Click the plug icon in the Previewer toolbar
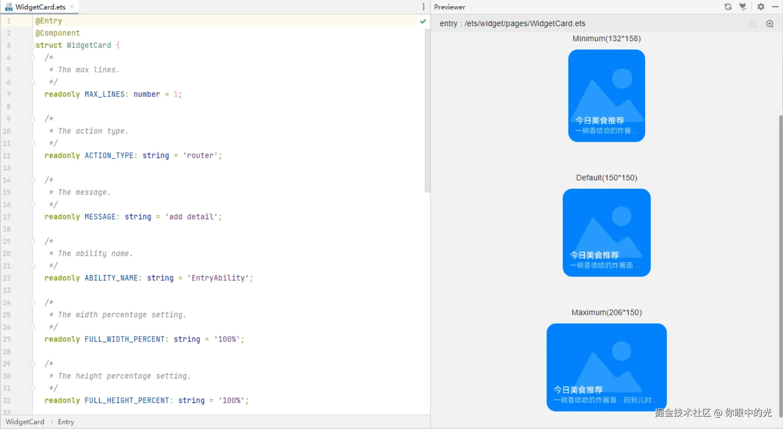This screenshot has height=429, width=783. coord(743,7)
